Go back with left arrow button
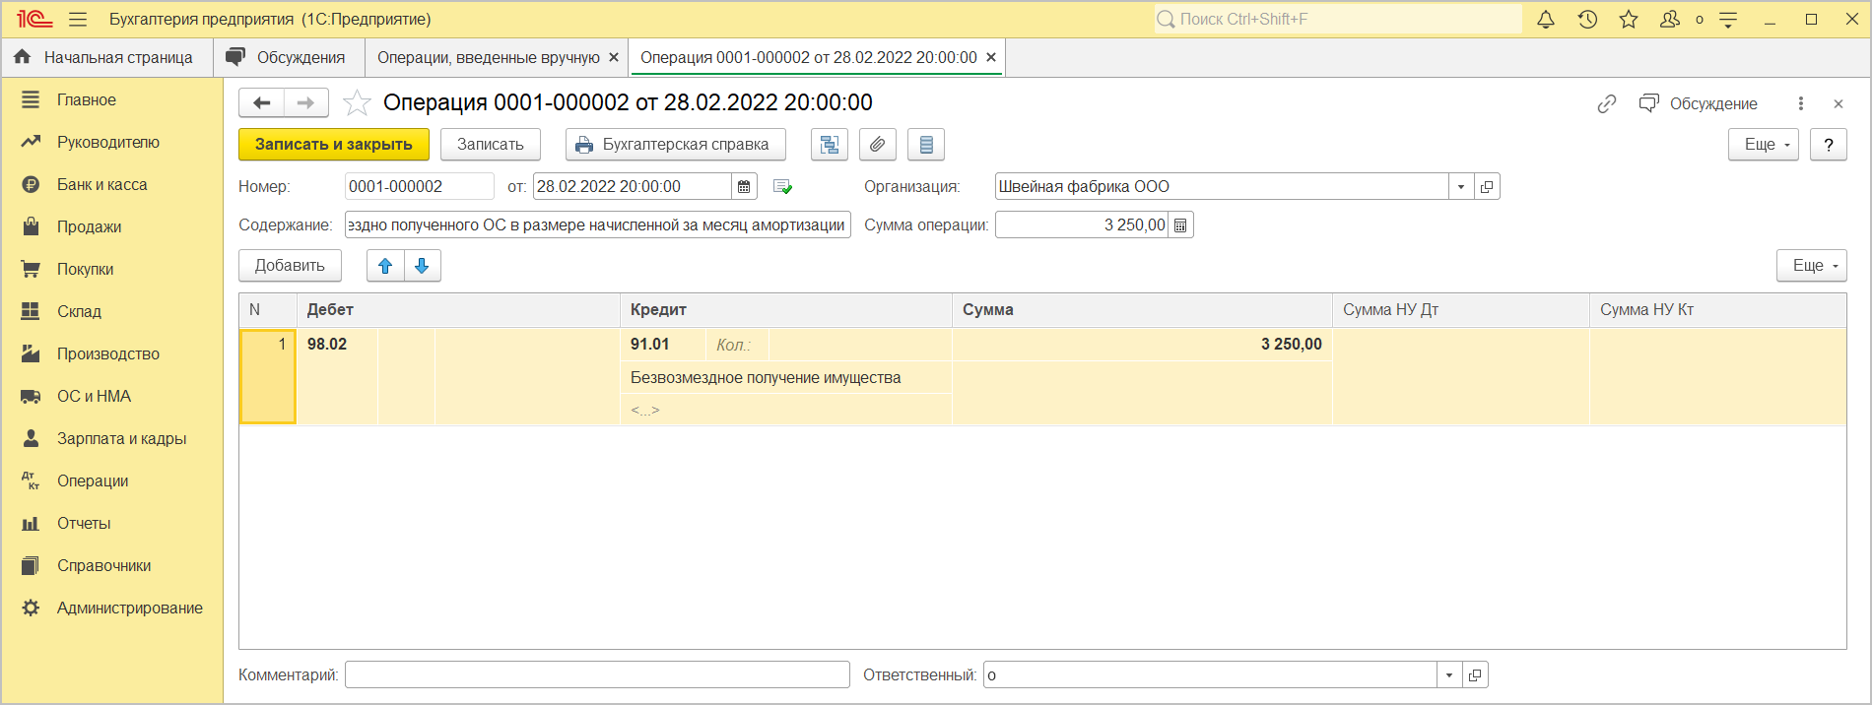This screenshot has width=1872, height=705. click(x=261, y=102)
